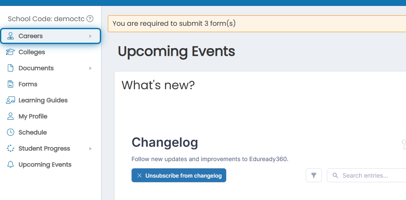Image resolution: width=406 pixels, height=200 pixels.
Task: Click the Learning Guides presenter icon
Action: pos(10,100)
